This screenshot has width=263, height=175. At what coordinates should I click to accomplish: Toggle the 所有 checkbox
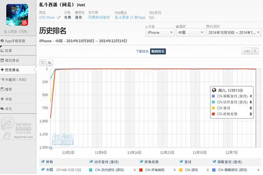pos(43,162)
